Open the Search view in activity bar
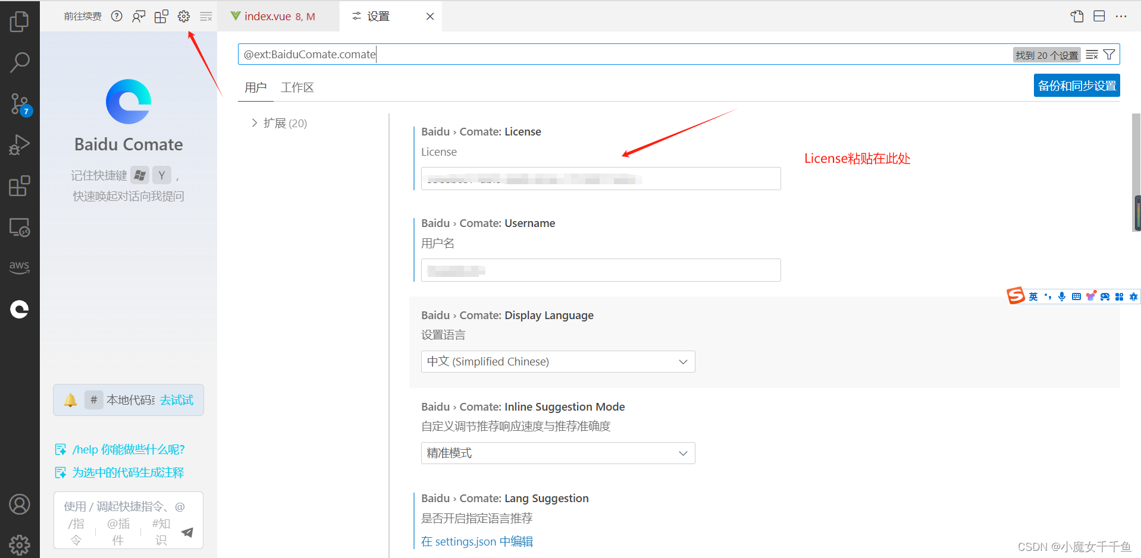Viewport: 1141px width, 558px height. [x=19, y=62]
